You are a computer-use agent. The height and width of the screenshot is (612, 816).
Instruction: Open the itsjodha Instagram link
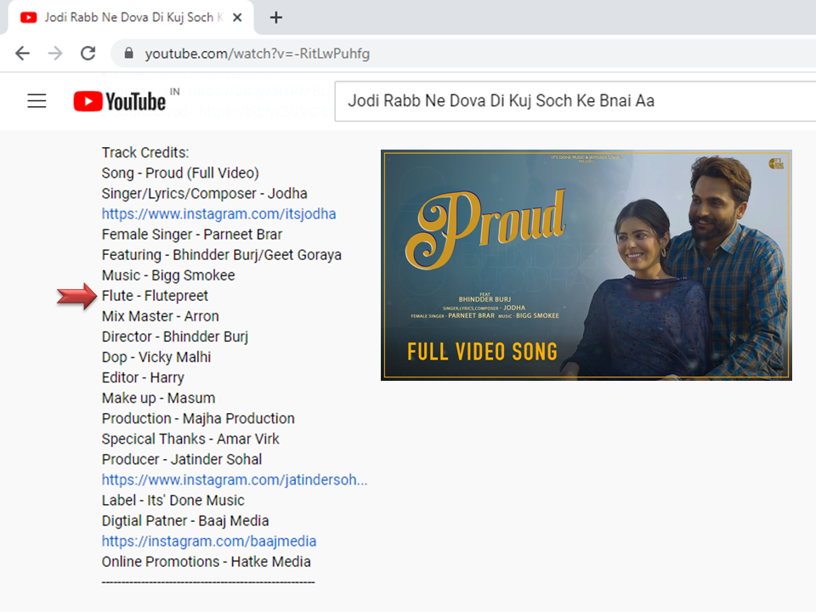[x=218, y=214]
